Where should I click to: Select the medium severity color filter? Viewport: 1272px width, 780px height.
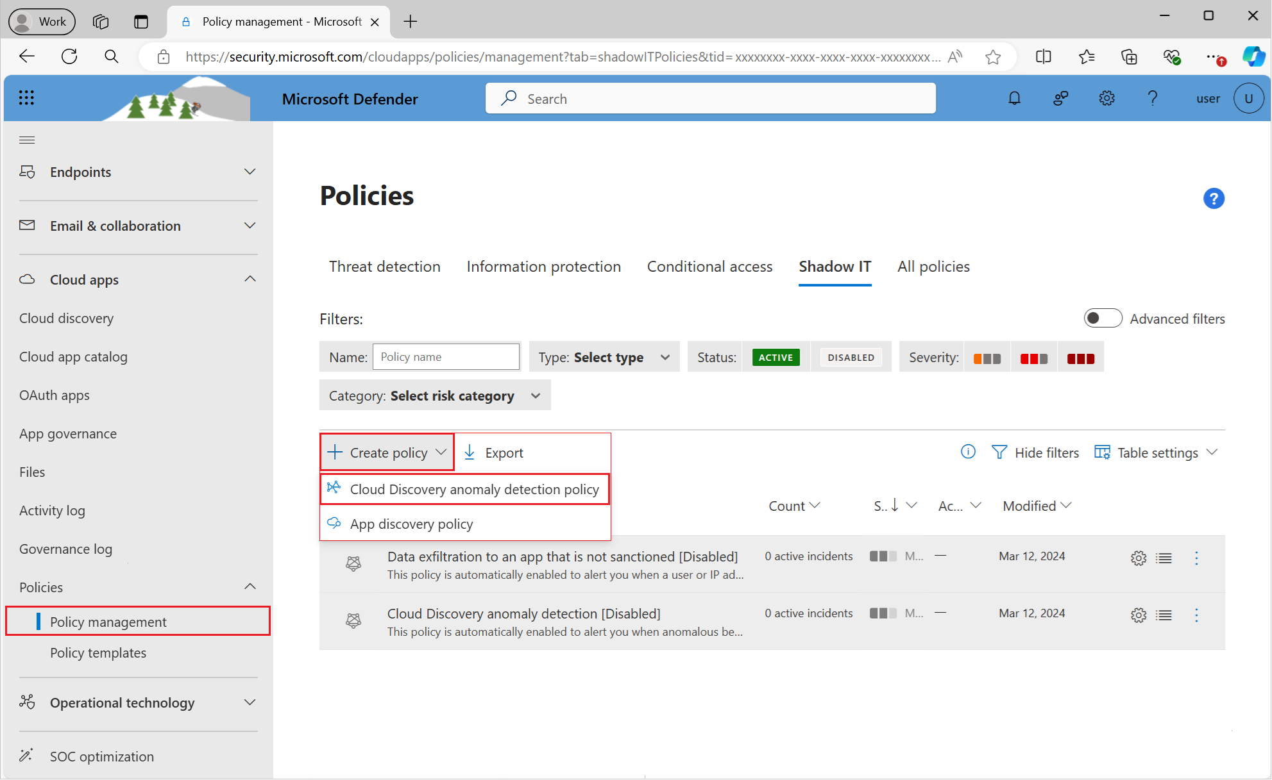tap(1034, 358)
